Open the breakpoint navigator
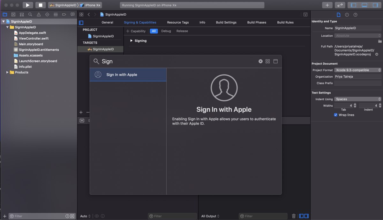This screenshot has width=383, height=220. 64,14
